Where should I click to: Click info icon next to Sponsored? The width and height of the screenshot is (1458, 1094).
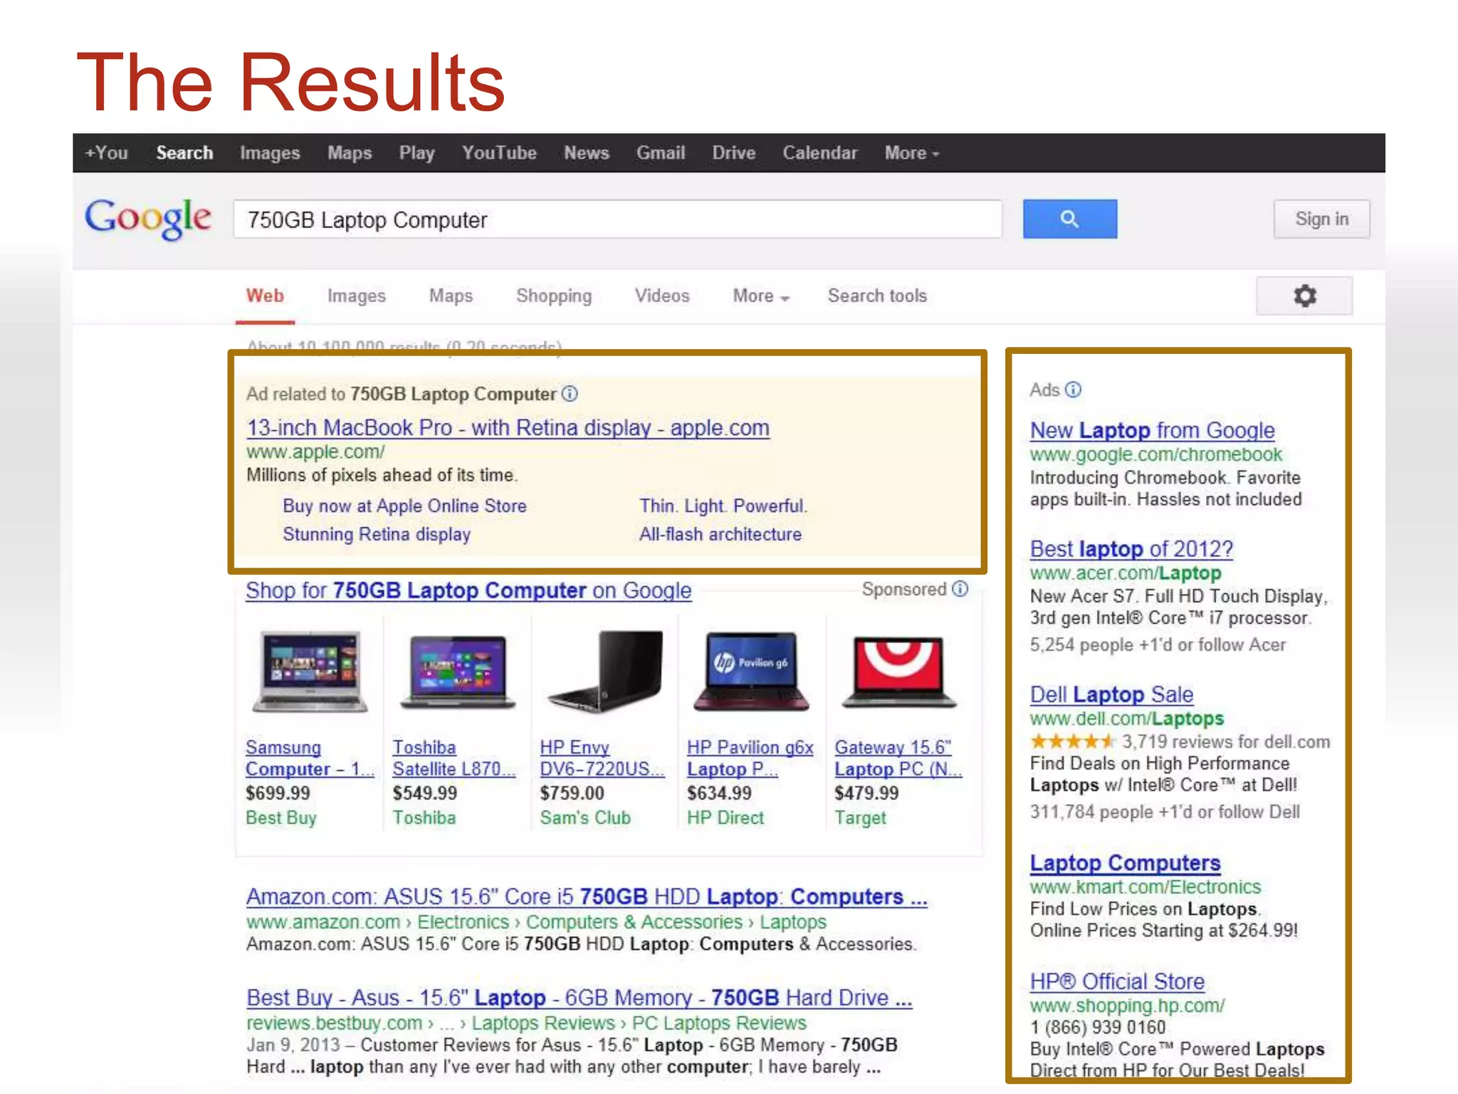960,589
